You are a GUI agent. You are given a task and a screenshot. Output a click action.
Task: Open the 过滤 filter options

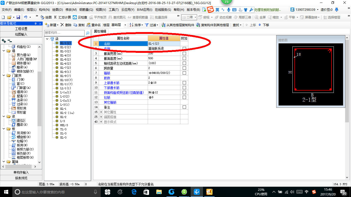coord(152,25)
